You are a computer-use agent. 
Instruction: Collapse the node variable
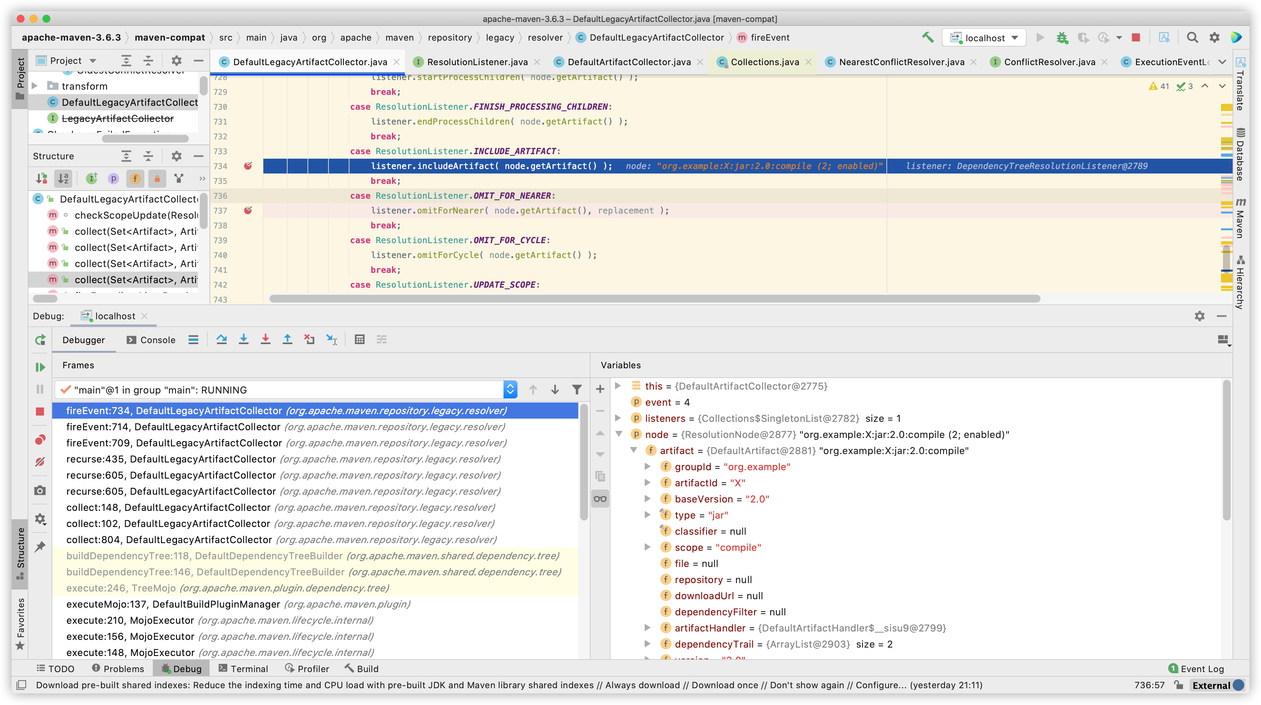point(619,434)
